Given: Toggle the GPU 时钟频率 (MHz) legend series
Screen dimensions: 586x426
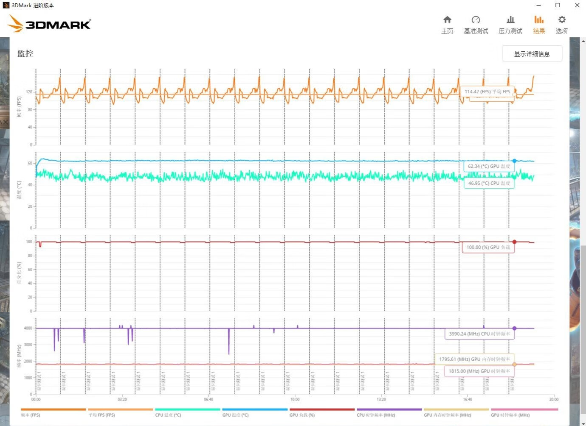Looking at the screenshot, I should click(x=510, y=415).
